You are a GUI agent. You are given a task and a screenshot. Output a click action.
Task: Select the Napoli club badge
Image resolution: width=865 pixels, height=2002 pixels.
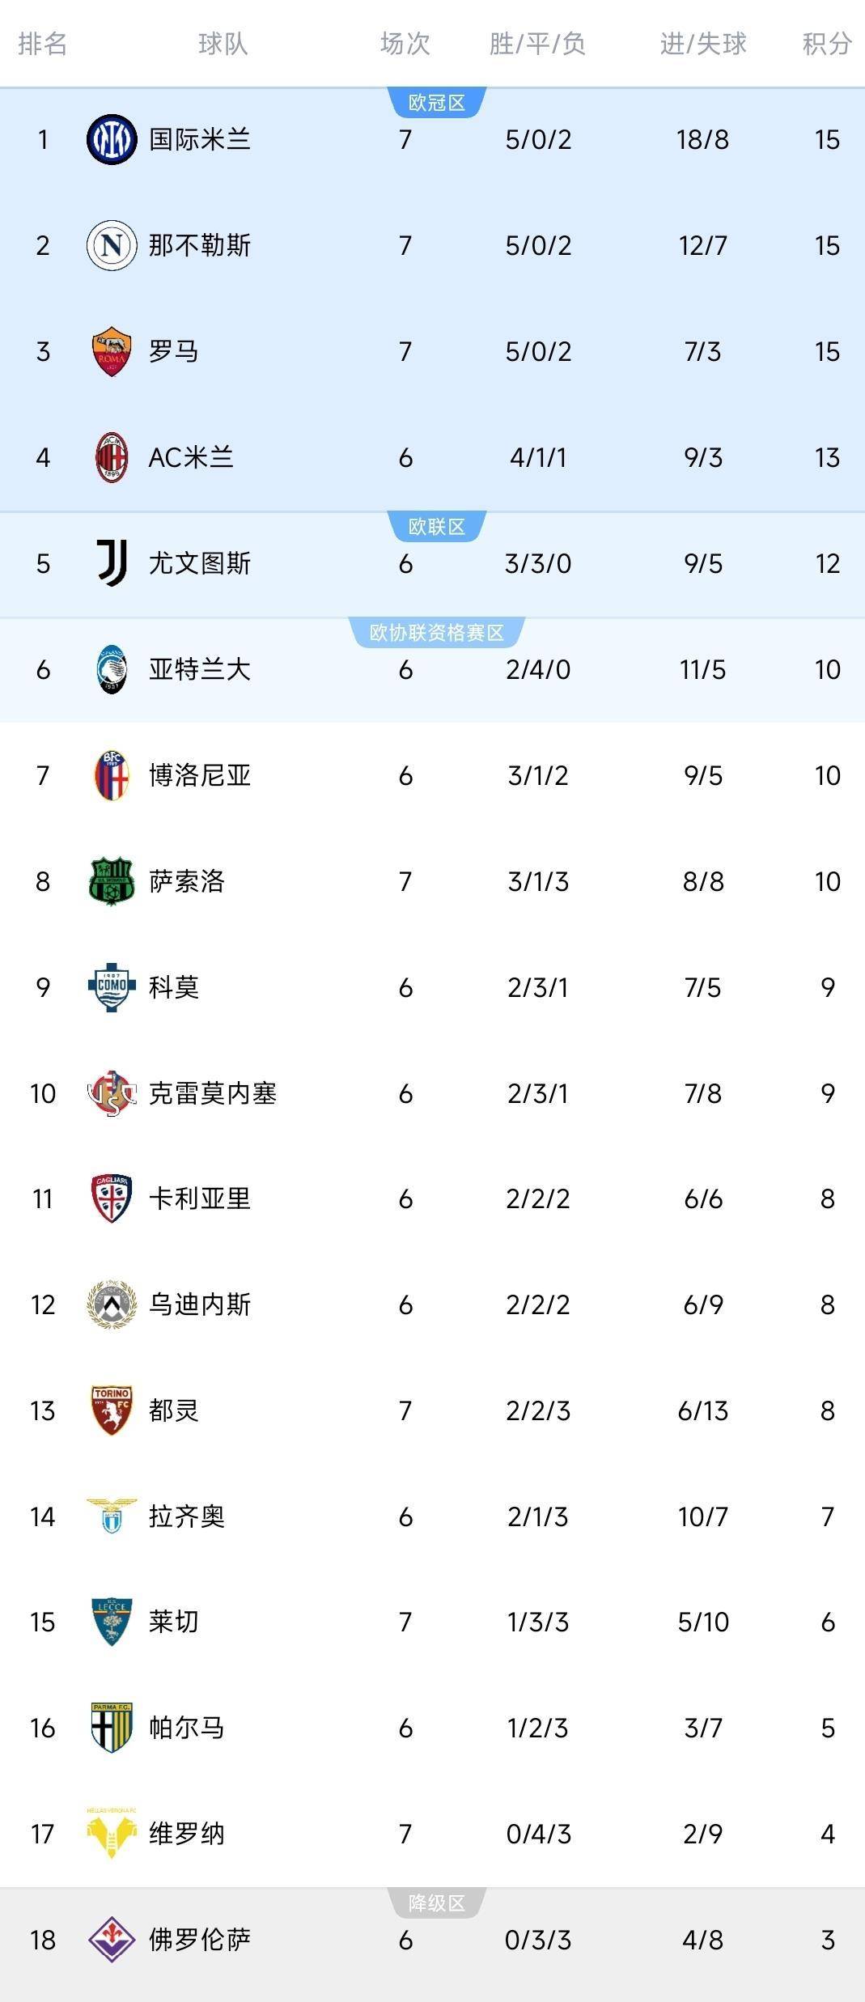coord(111,244)
